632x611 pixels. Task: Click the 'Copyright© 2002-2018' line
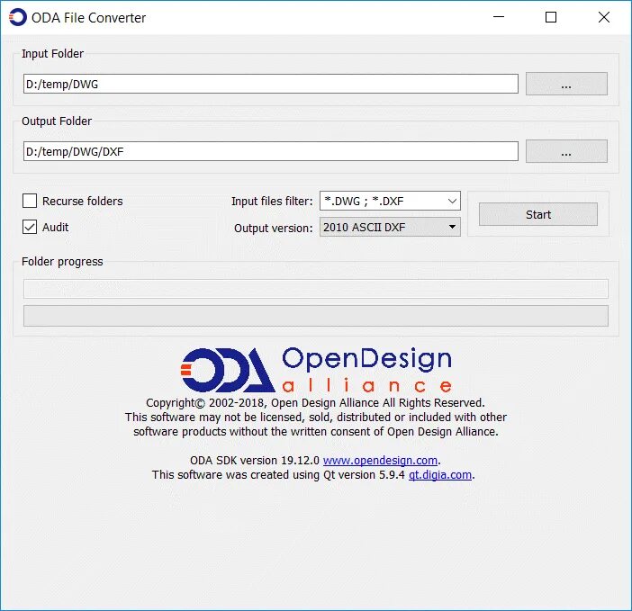[x=316, y=403]
